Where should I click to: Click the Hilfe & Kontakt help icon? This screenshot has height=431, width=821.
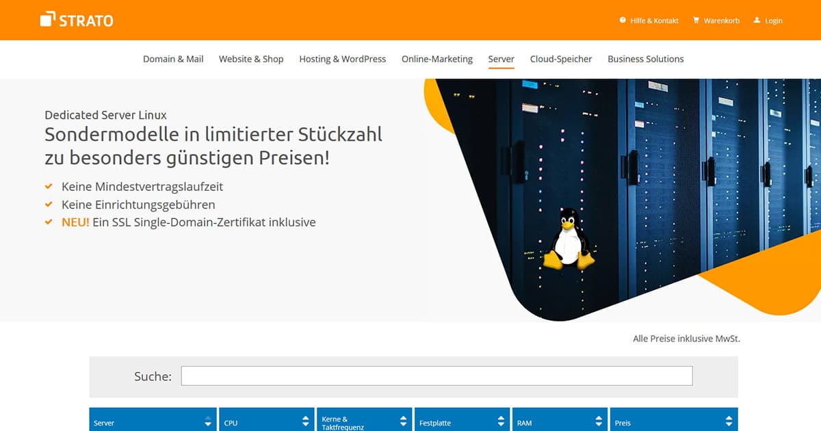[623, 21]
